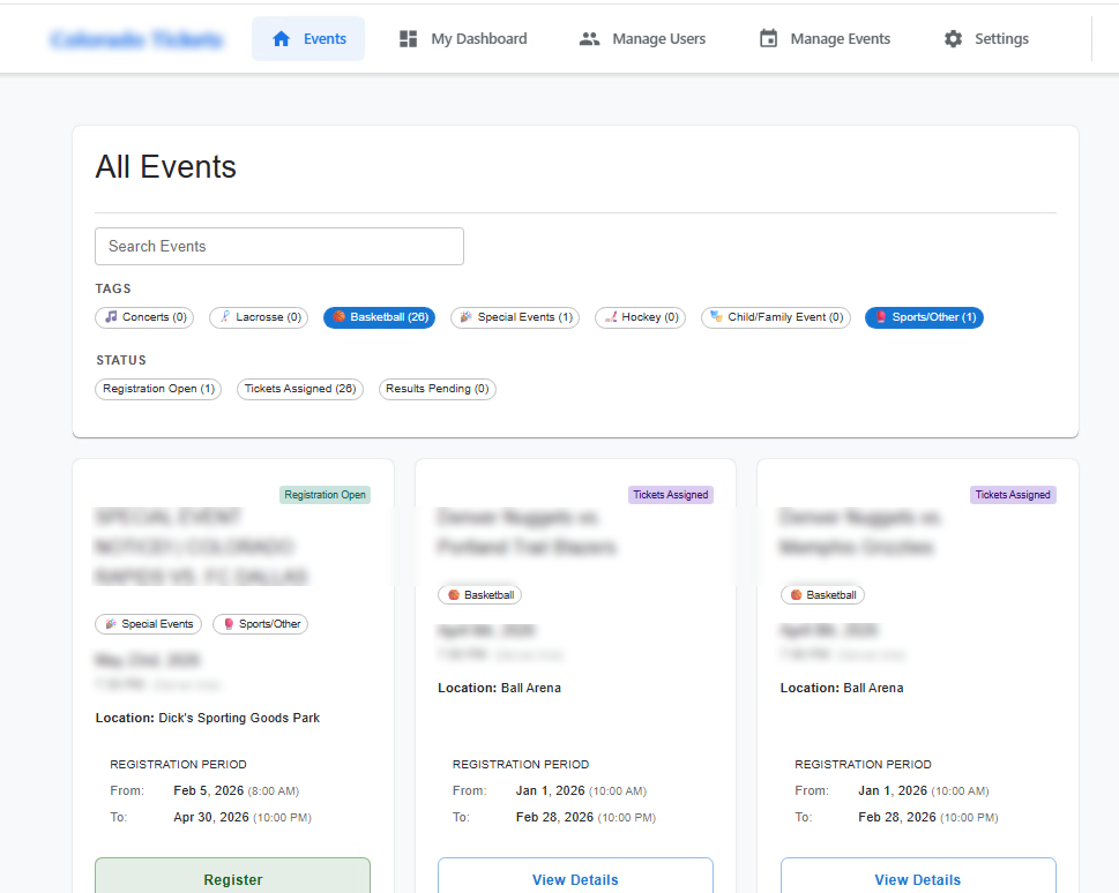
Task: Open Settings gear icon
Action: click(x=953, y=39)
